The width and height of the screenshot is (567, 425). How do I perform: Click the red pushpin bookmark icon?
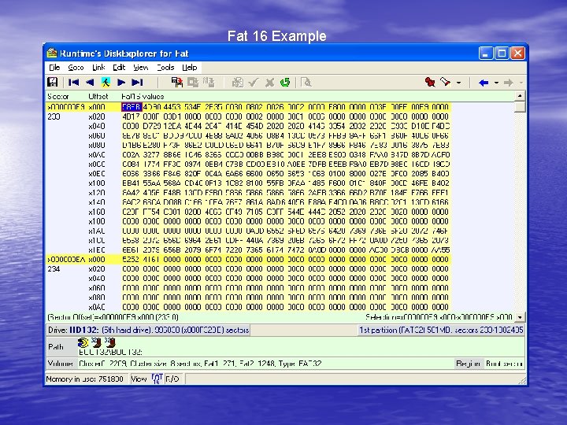(430, 82)
